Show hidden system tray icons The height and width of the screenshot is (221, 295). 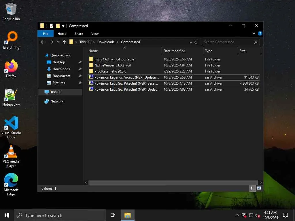(x=237, y=215)
